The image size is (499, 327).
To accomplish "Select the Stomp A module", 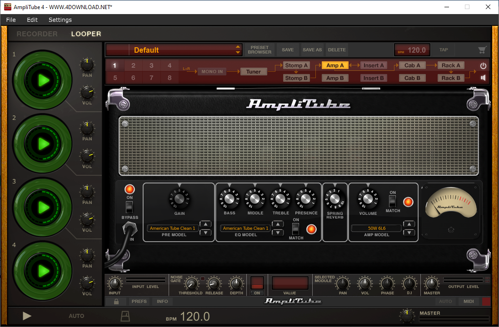I will tap(296, 65).
